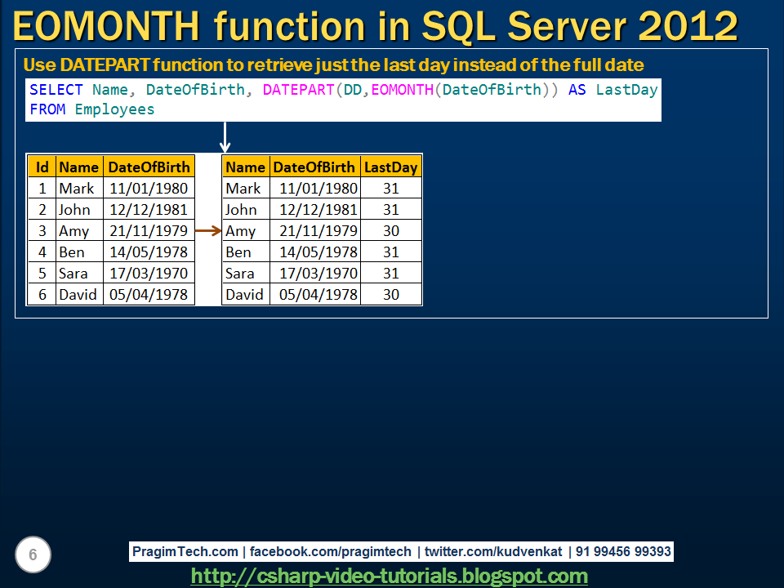Select the DateOfBirth header in the left table
This screenshot has width=784, height=588.
coord(149,166)
